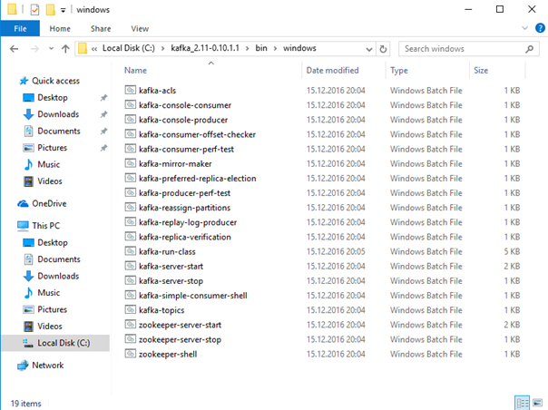Navigate to kafka_2.11-0.10.1.1 breadcrumb
Image resolution: width=548 pixels, height=410 pixels.
click(x=205, y=48)
